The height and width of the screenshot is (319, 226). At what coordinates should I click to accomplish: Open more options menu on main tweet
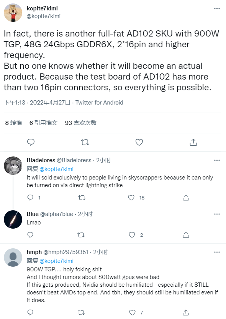pyautogui.click(x=217, y=8)
